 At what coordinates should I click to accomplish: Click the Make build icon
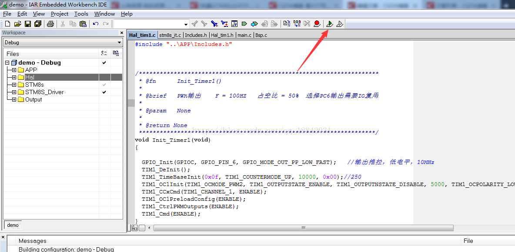297,23
